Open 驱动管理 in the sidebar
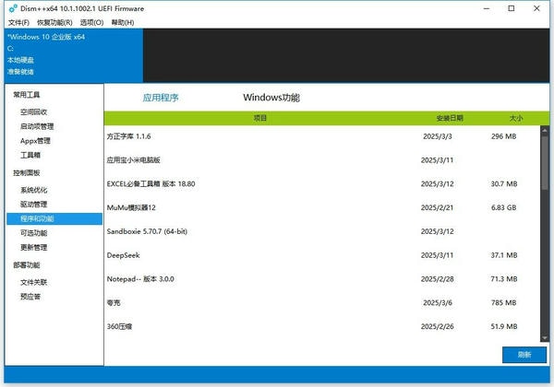554x387 pixels. (x=33, y=204)
